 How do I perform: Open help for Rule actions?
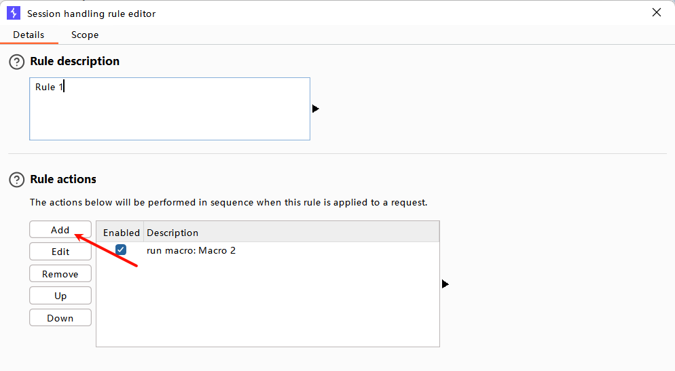pos(16,180)
